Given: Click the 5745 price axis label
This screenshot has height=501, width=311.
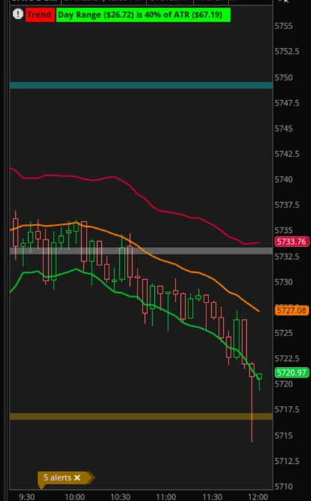Looking at the screenshot, I should 283,128.
